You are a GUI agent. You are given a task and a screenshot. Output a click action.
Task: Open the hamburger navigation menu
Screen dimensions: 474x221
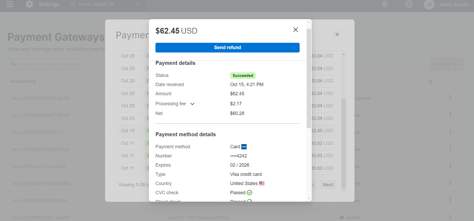[x=10, y=4]
